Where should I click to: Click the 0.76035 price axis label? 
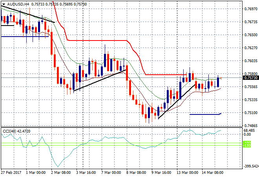click(251, 61)
